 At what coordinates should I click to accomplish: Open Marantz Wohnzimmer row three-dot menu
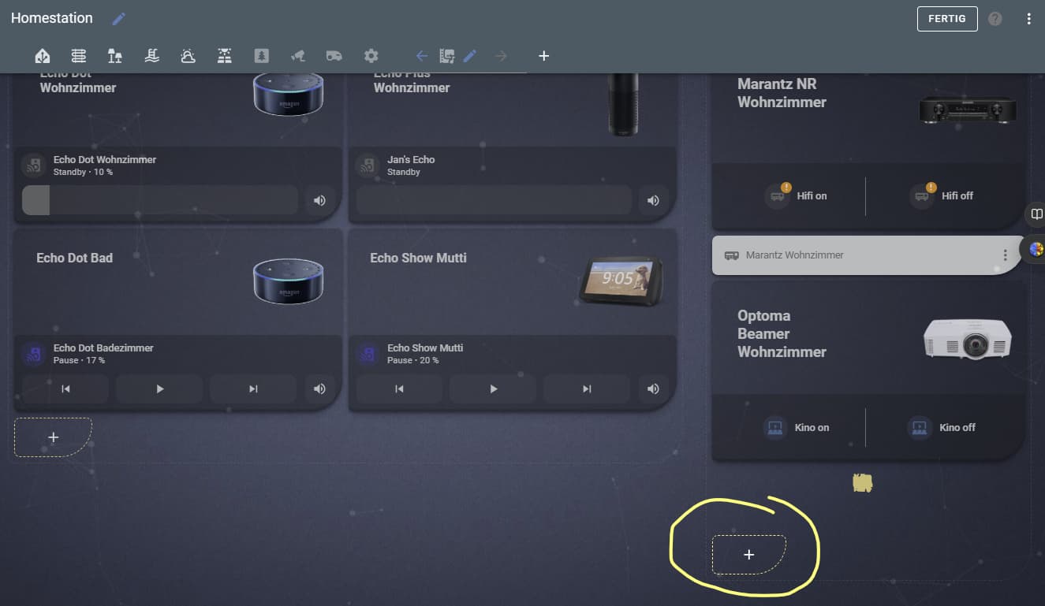coord(1005,255)
